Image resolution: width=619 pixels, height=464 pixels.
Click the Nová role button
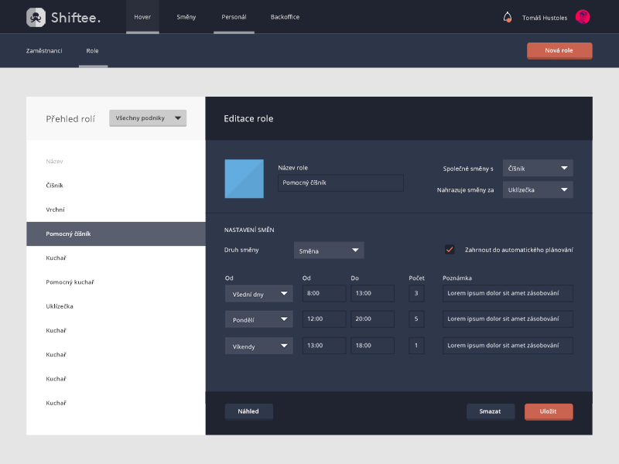pyautogui.click(x=559, y=50)
